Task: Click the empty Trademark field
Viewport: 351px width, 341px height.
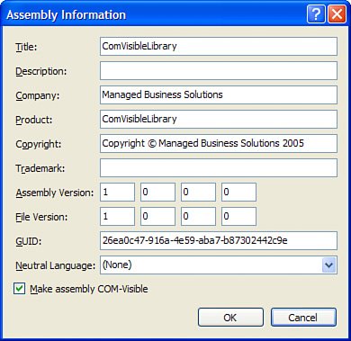Action: tap(219, 168)
